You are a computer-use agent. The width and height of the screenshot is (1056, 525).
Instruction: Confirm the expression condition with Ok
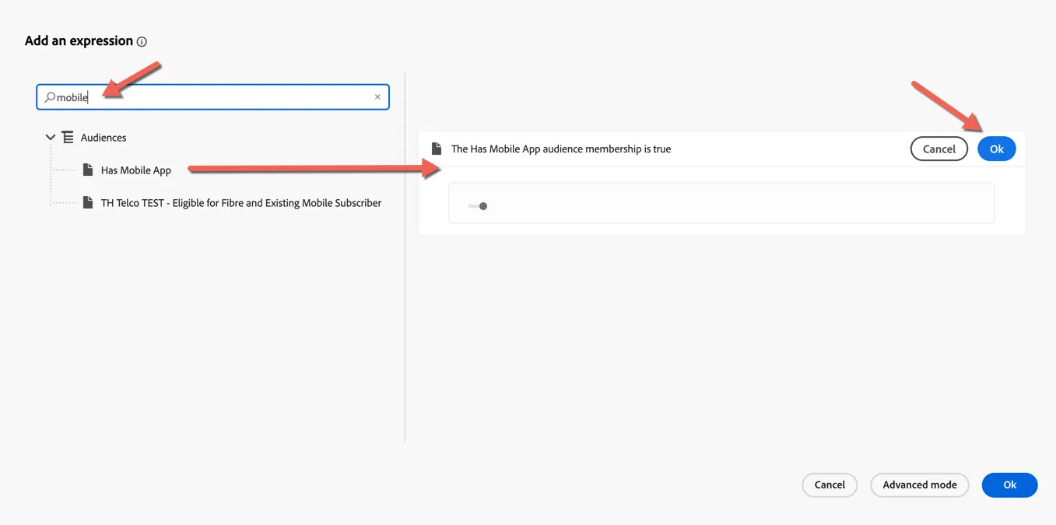click(997, 149)
